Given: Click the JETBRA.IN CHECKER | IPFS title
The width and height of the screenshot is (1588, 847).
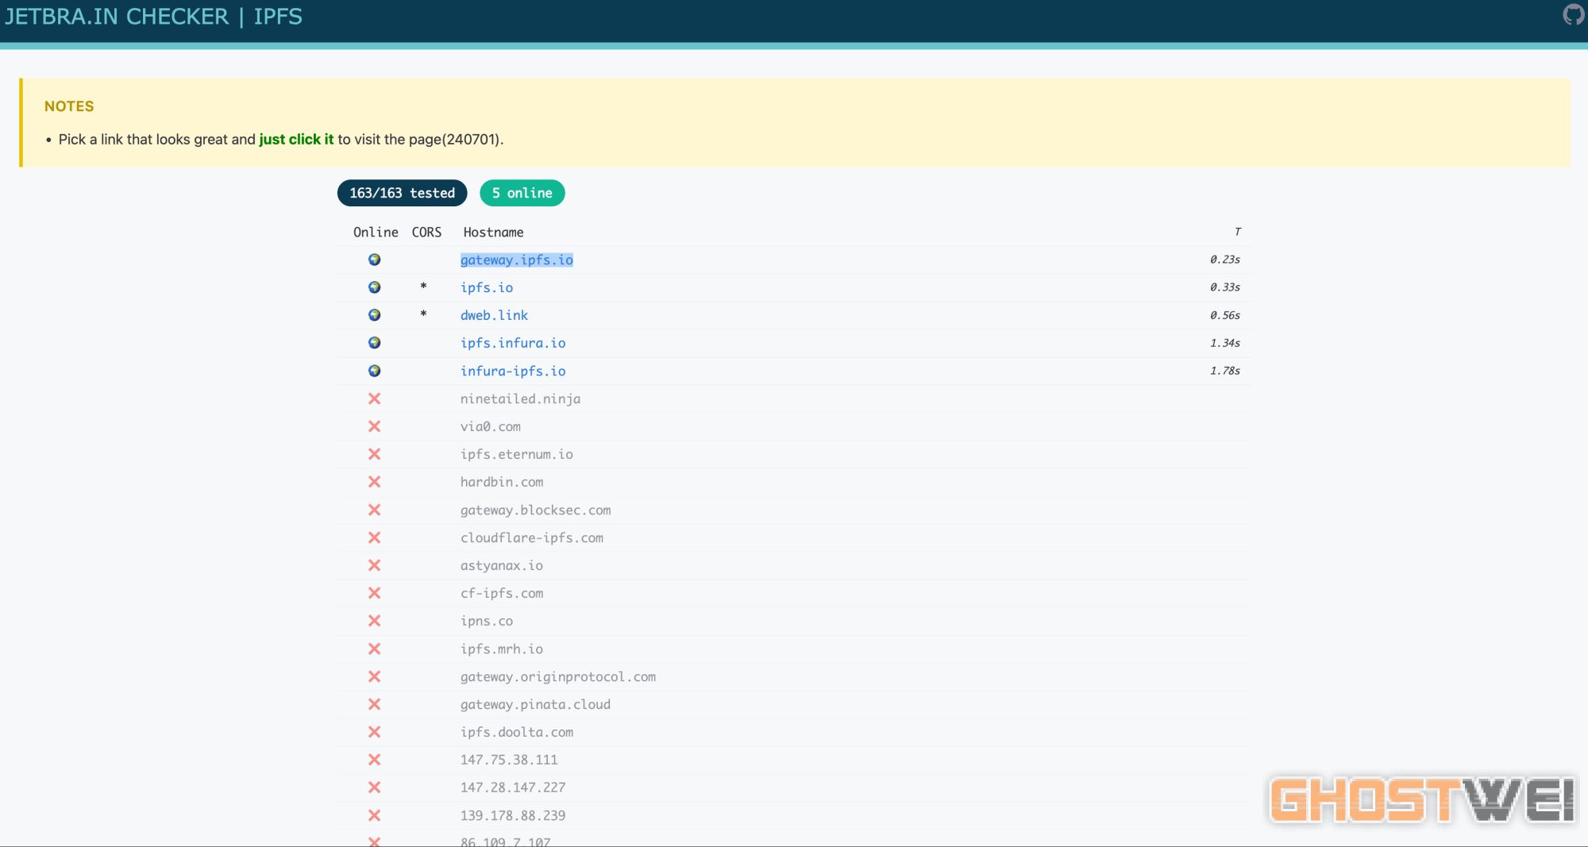Looking at the screenshot, I should [153, 17].
